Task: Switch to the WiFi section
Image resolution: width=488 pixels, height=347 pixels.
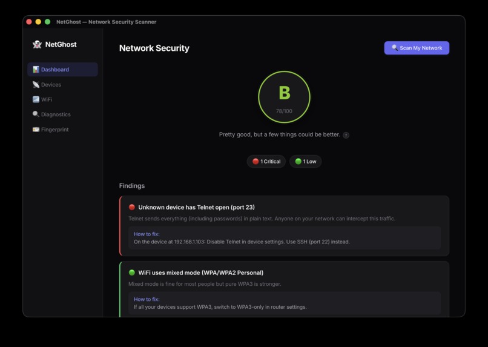Action: click(62, 99)
